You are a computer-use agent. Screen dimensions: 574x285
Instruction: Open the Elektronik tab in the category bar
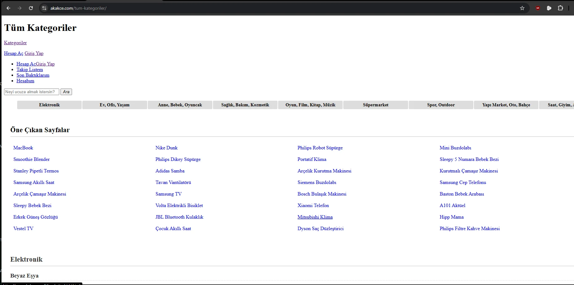[x=50, y=105]
